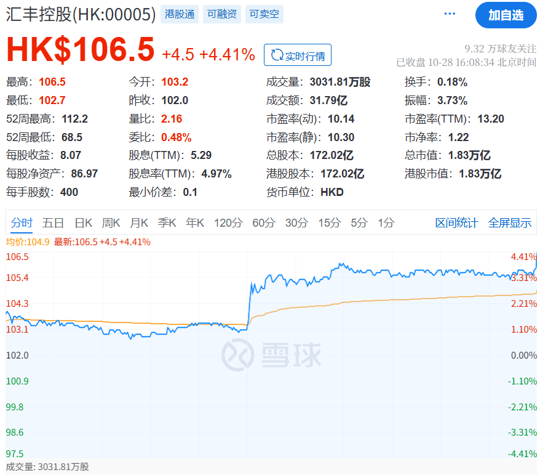
Task: Open the 周K weekly chart tab
Action: click(x=111, y=223)
